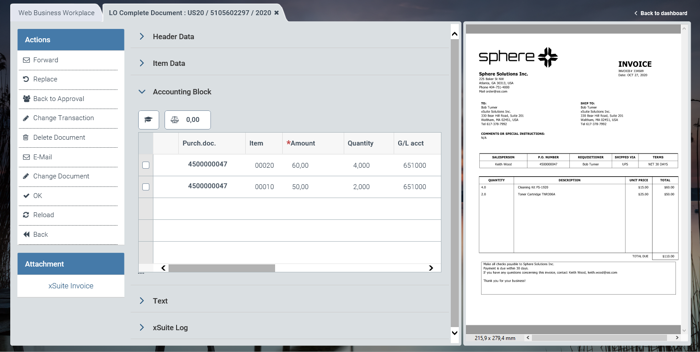Click the graduation cap button
Viewport: 700px width, 352px height.
point(148,120)
